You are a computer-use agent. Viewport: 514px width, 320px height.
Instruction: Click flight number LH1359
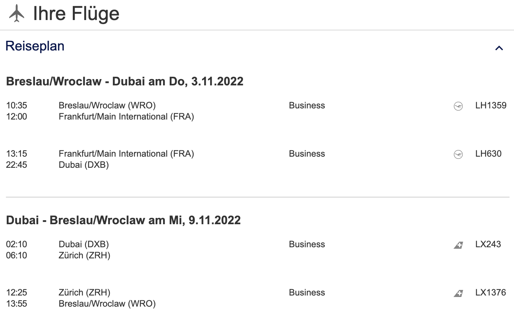click(x=491, y=105)
